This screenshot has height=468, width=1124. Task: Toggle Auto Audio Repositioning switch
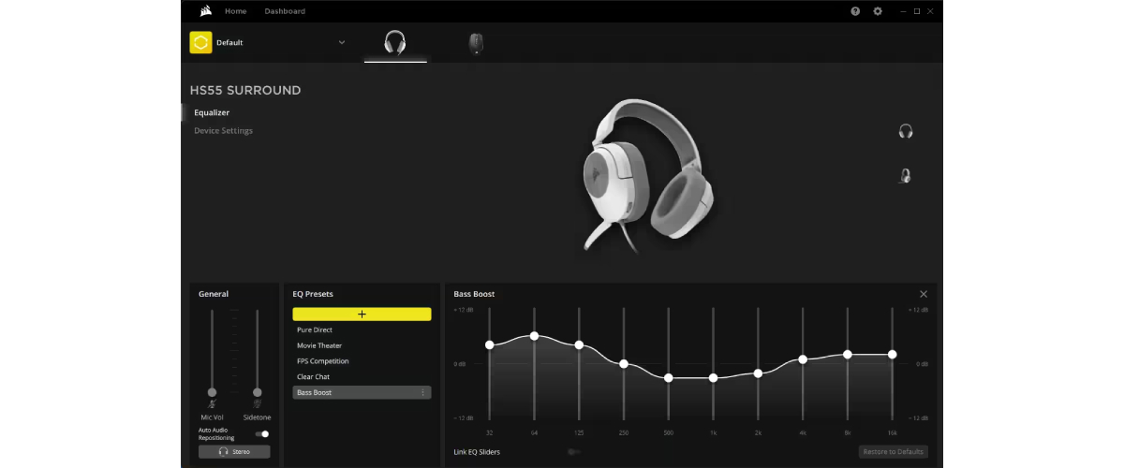262,433
